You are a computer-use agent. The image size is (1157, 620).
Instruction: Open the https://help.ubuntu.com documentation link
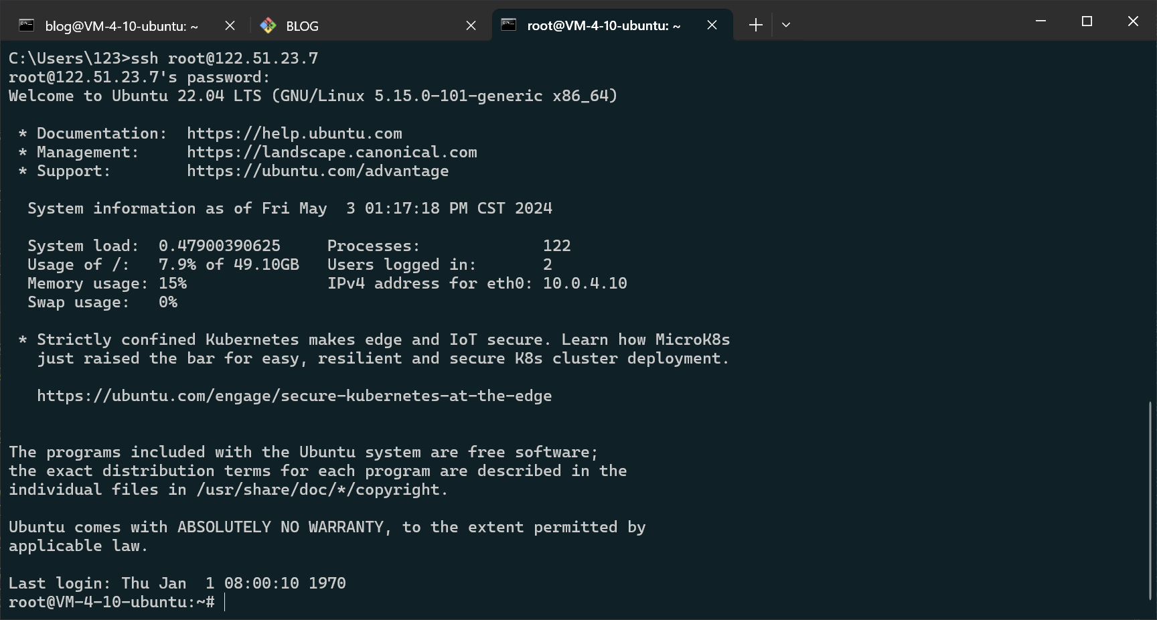(x=294, y=133)
